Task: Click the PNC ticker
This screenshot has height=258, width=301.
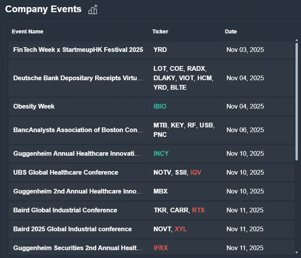Action: pyautogui.click(x=160, y=135)
